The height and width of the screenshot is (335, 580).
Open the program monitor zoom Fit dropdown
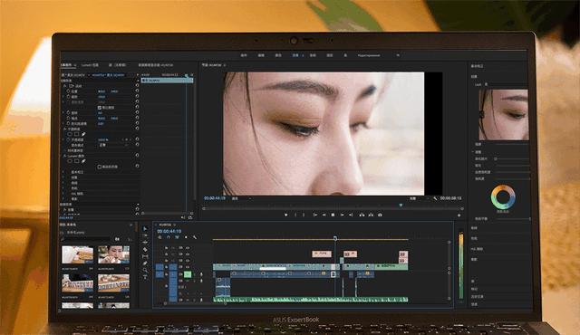[241, 198]
